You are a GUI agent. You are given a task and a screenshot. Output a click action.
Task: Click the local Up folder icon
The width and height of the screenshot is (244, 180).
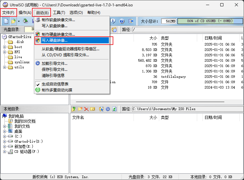(x=74, y=109)
